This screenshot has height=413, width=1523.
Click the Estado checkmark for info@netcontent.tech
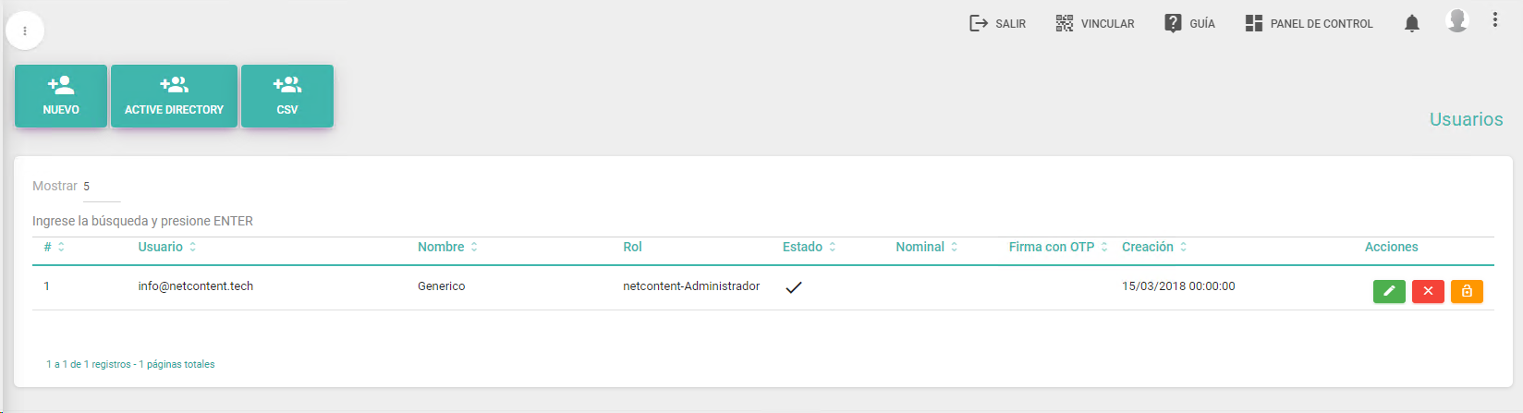pos(793,287)
